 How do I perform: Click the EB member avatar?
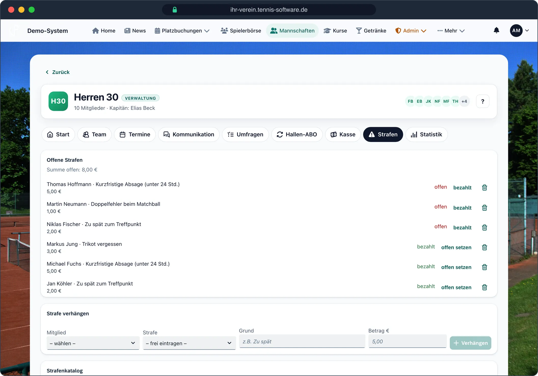point(419,101)
